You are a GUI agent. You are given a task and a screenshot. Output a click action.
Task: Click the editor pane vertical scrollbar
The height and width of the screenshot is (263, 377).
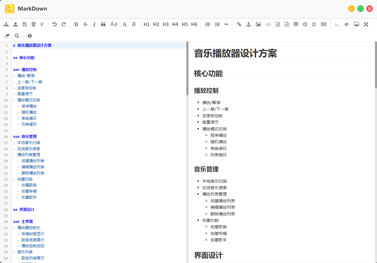(187, 69)
